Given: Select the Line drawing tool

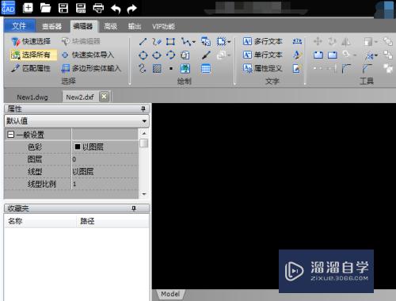Looking at the screenshot, I should (x=143, y=41).
